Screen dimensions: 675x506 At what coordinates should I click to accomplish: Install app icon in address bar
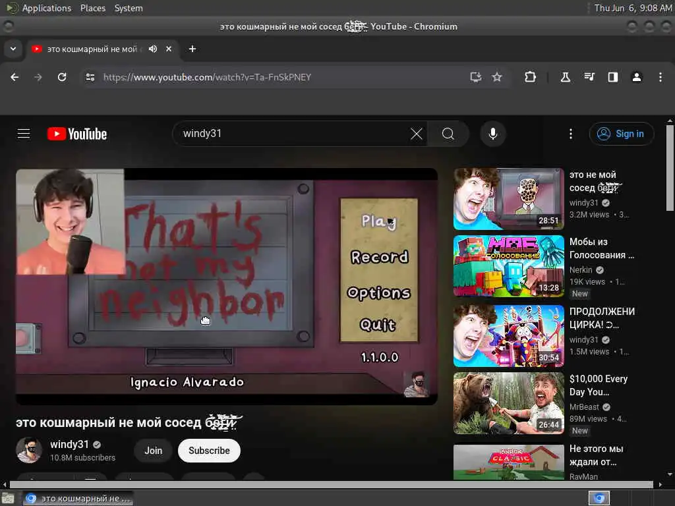pyautogui.click(x=475, y=77)
